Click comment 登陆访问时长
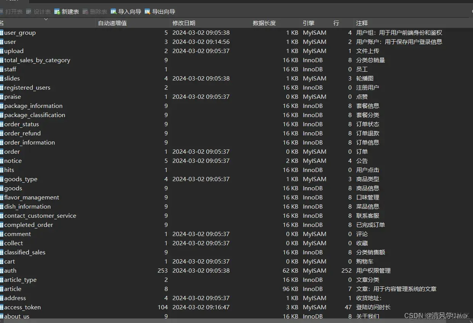This screenshot has height=323, width=473. (x=373, y=307)
